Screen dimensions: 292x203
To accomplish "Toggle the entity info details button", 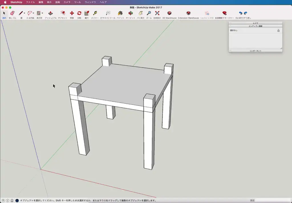I will pos(278,30).
